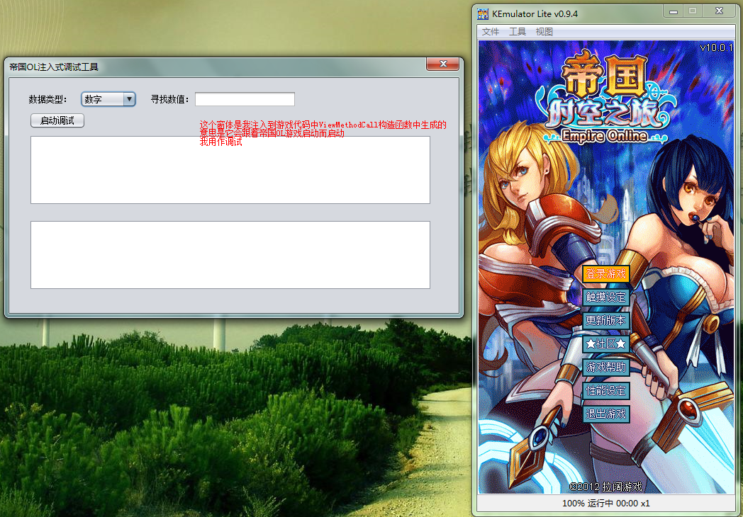The height and width of the screenshot is (517, 743).
Task: Focus the 寻找数值 input field
Action: (x=245, y=99)
